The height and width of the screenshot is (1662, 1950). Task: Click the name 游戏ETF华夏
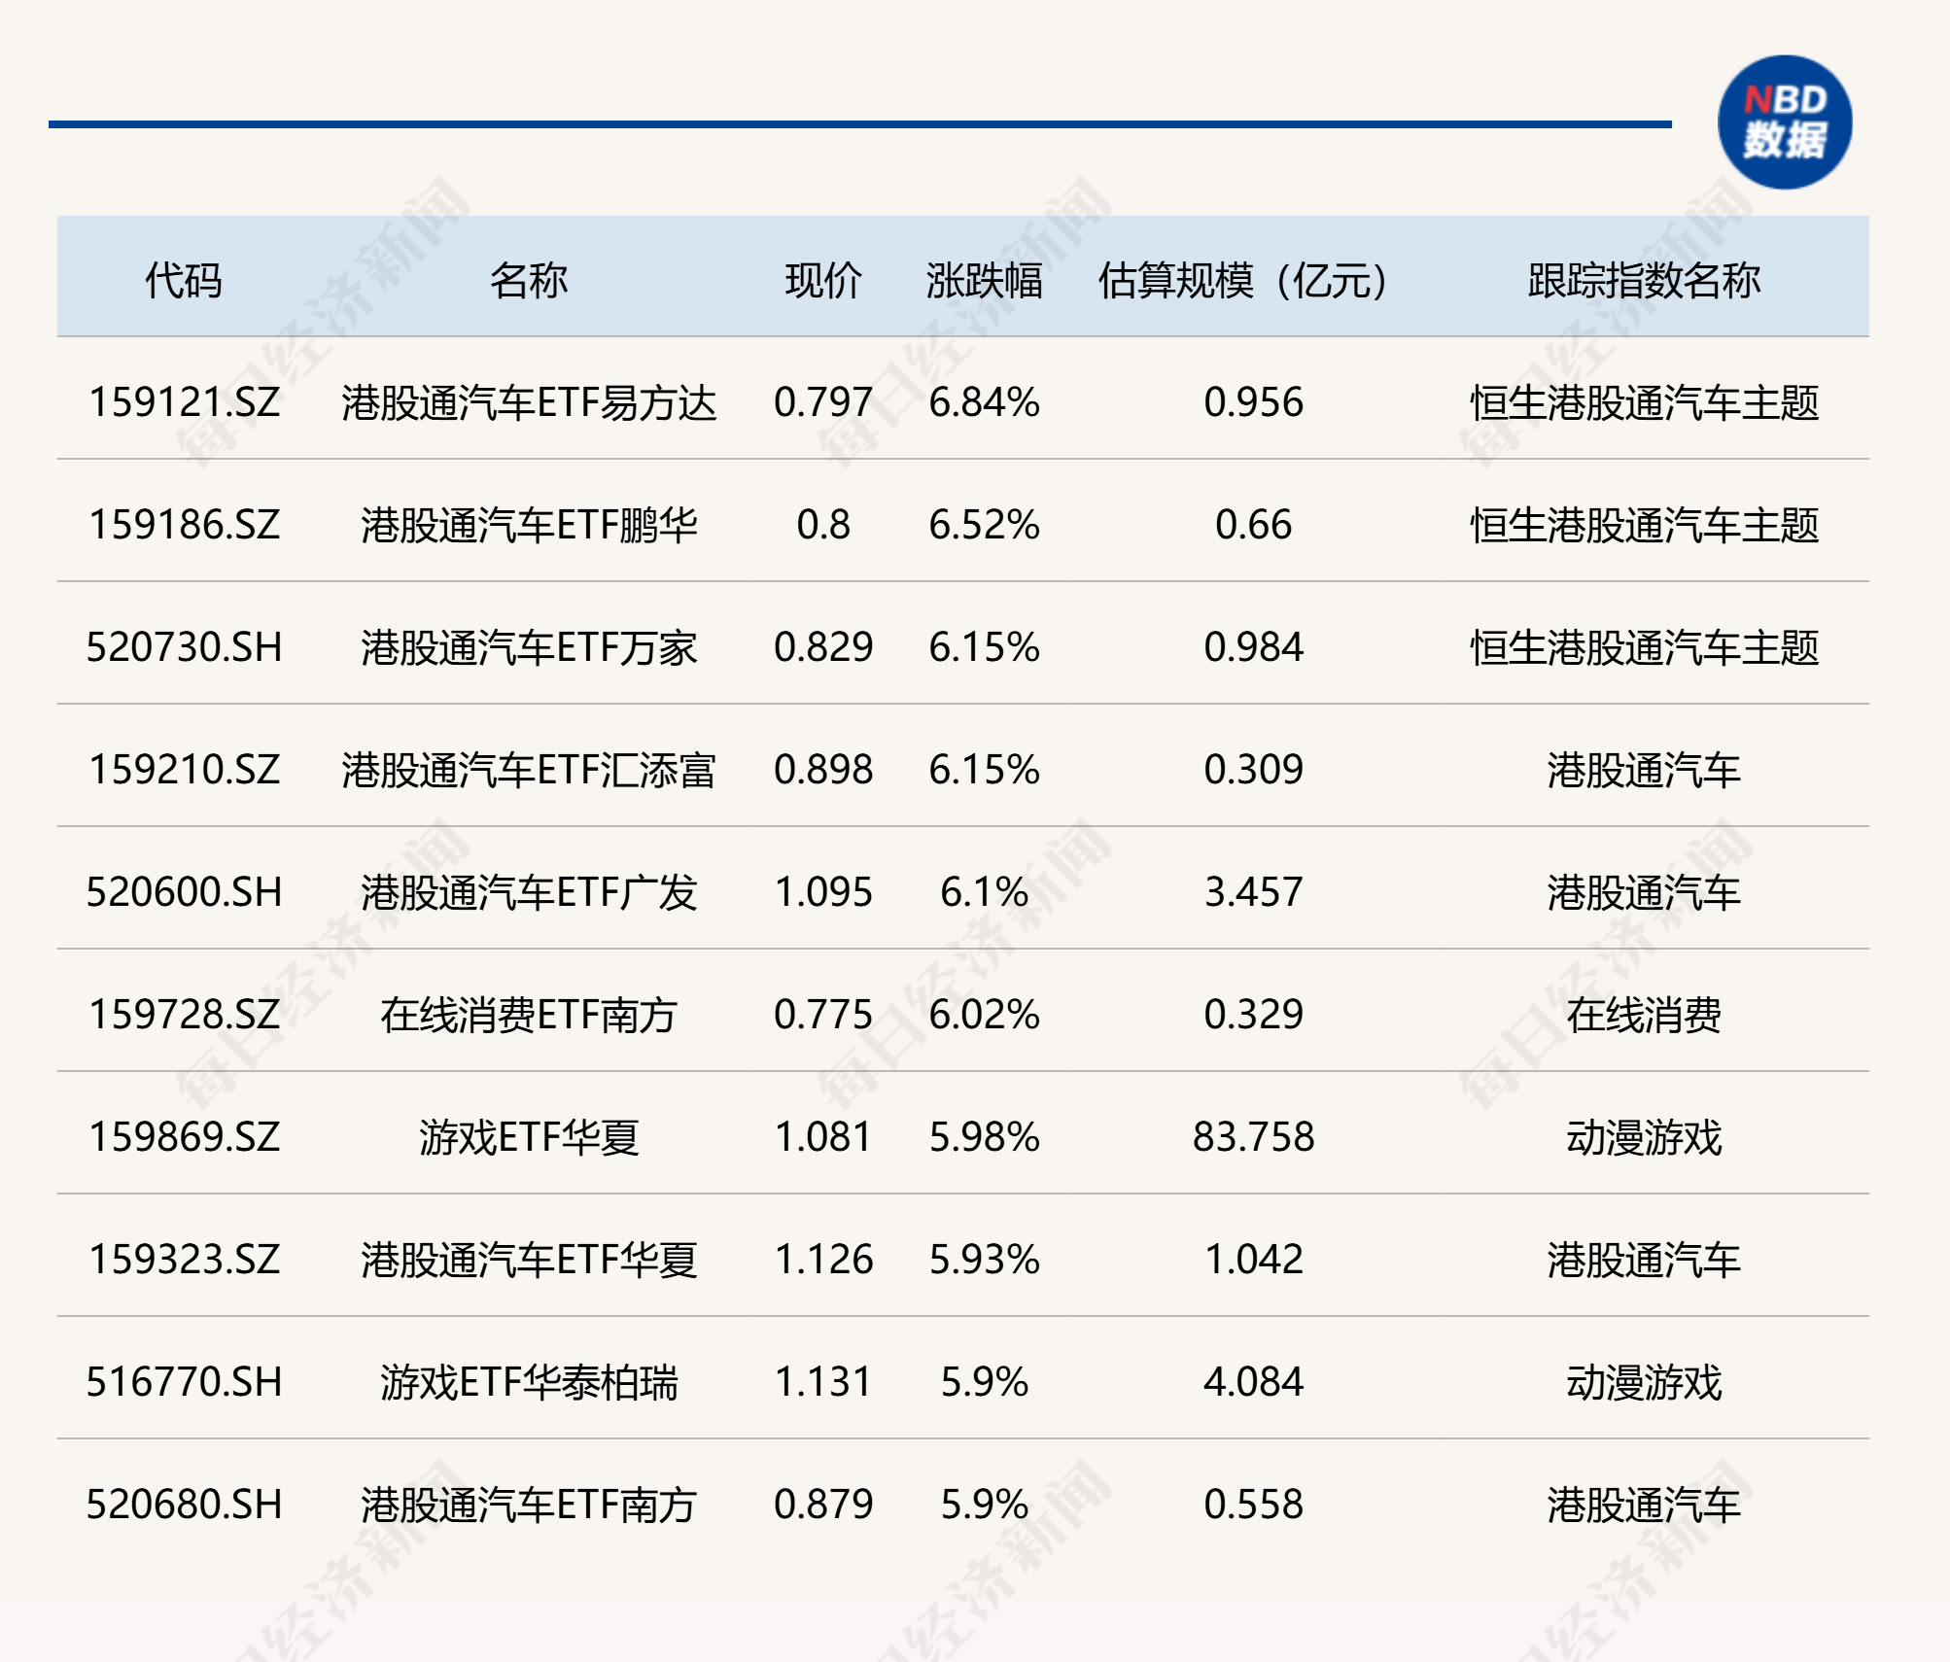[529, 1137]
